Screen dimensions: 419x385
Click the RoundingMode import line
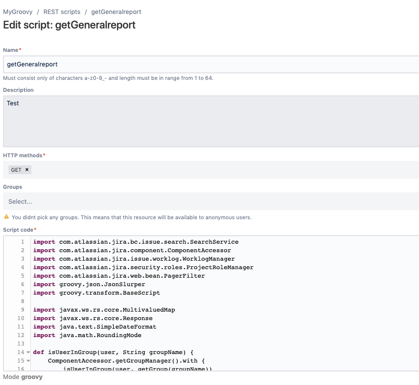[87, 335]
